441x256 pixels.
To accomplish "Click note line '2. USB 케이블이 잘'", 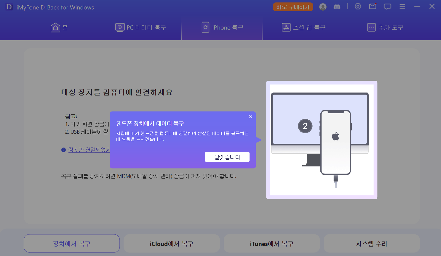I will tap(87, 132).
